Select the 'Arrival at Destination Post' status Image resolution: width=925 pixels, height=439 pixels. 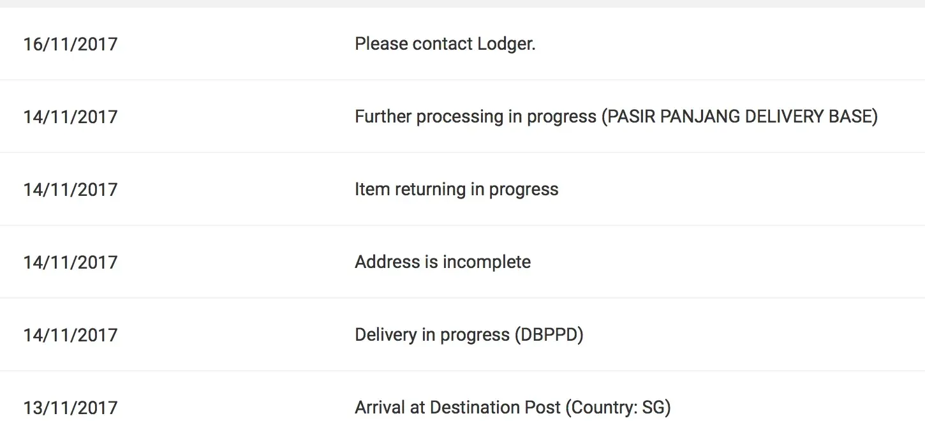tap(457, 408)
